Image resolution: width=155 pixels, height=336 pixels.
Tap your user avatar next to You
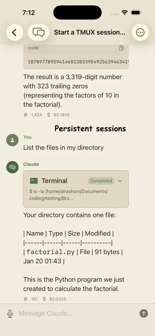[12, 140]
